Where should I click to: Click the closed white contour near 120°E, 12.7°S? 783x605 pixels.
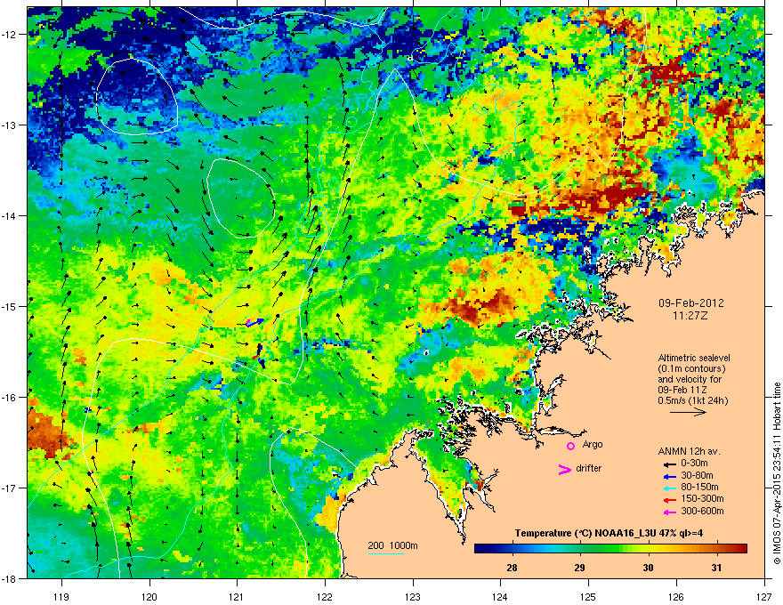137,97
